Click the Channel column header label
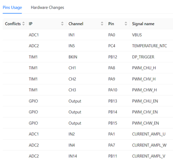Screen dimensions: 173x162 click(76, 24)
